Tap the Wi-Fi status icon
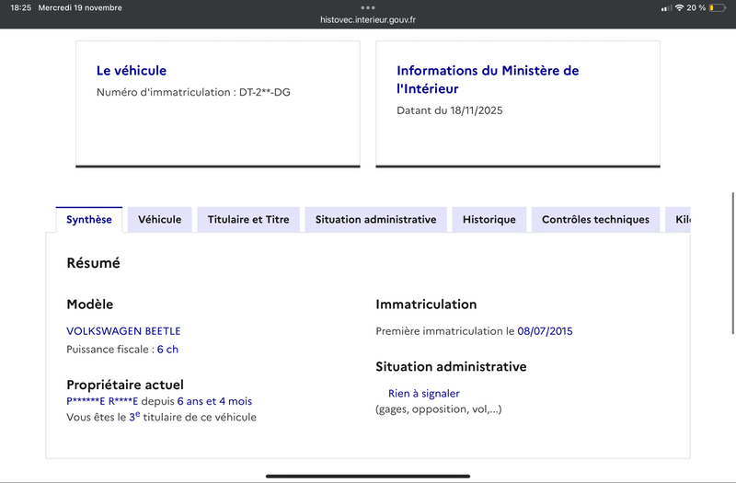Viewport: 736px width, 483px height. click(679, 8)
